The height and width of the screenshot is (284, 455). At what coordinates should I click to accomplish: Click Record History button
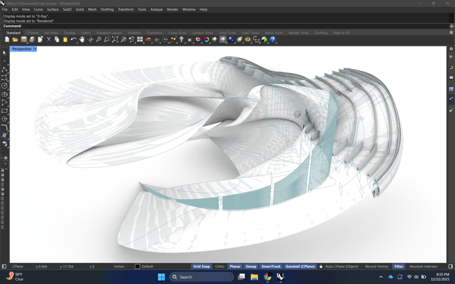tap(377, 266)
